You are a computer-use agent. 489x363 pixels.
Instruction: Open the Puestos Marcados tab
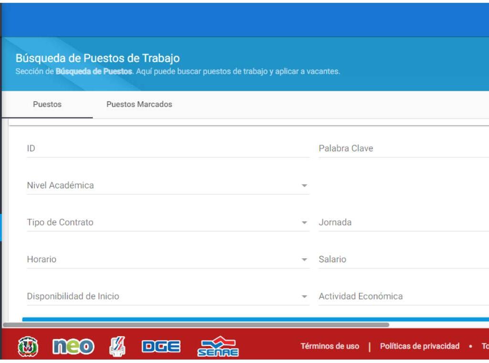[x=139, y=105]
